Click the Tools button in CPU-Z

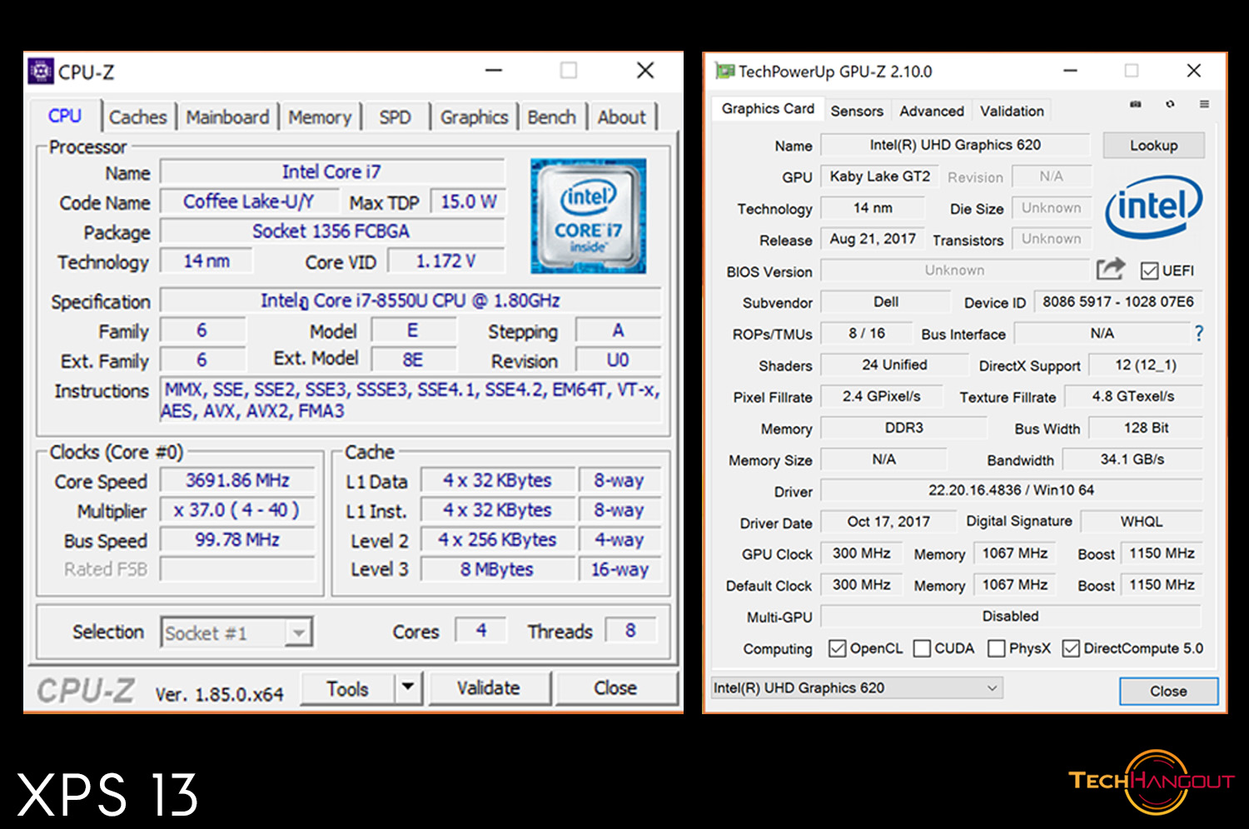347,688
